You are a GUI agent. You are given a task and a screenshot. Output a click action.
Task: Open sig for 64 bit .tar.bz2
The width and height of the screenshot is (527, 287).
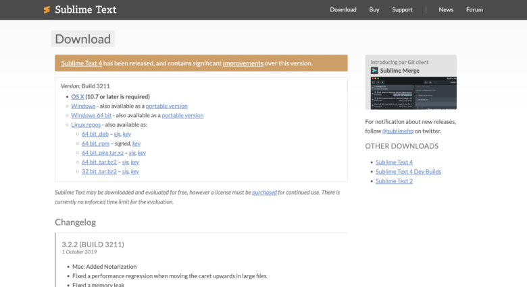[x=125, y=162]
